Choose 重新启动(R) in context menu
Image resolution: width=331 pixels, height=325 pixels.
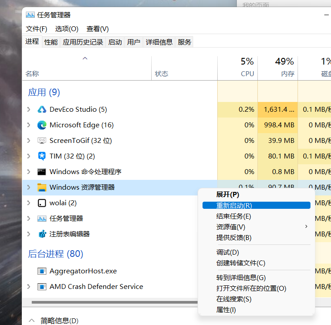pyautogui.click(x=256, y=205)
